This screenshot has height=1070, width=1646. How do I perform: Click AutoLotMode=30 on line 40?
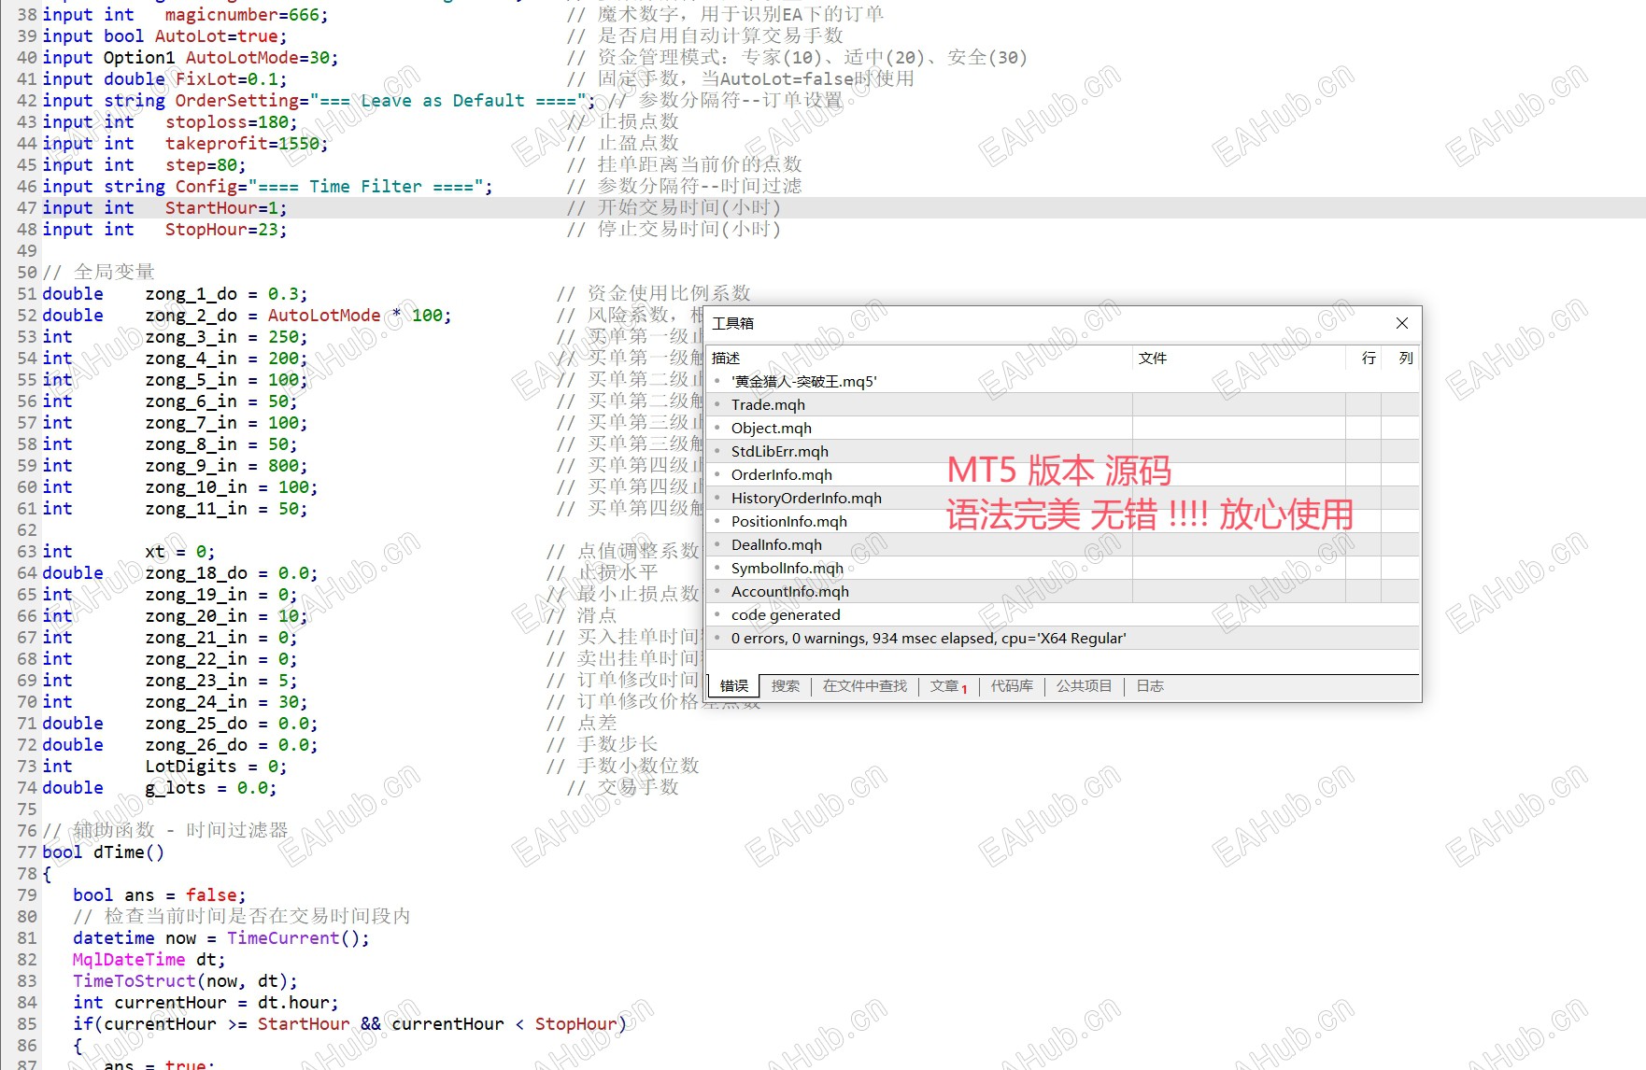[257, 58]
